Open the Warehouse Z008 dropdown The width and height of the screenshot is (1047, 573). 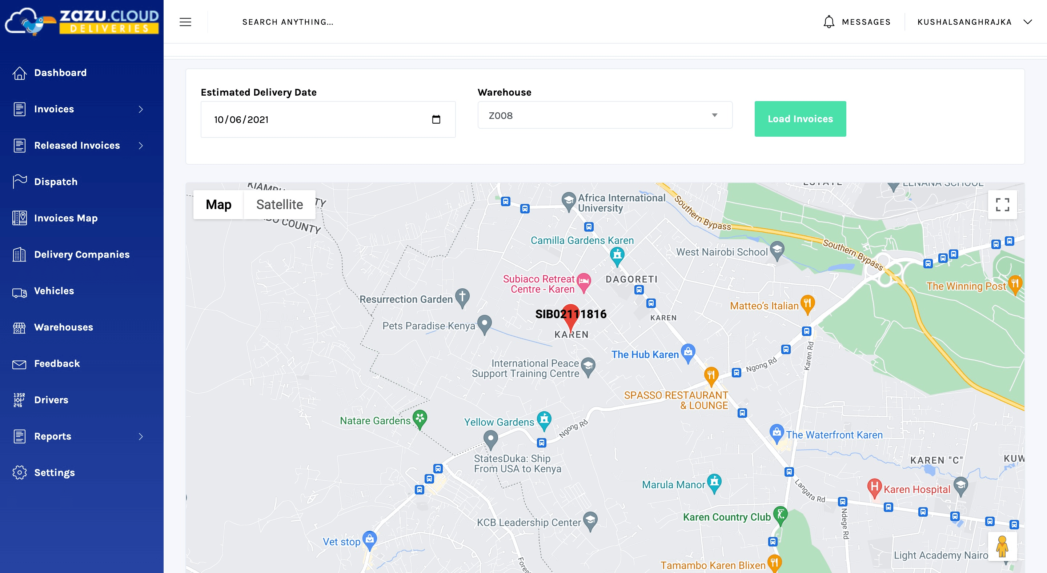[605, 115]
